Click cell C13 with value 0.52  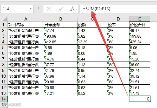tap(92, 93)
